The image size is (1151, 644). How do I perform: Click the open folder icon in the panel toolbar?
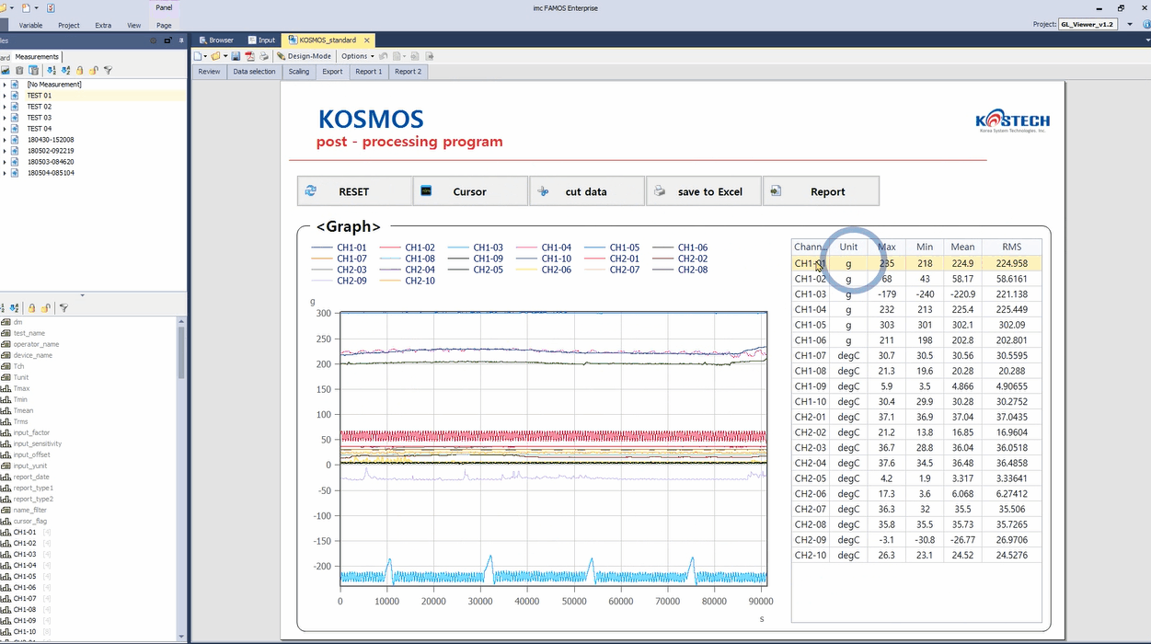pos(214,56)
